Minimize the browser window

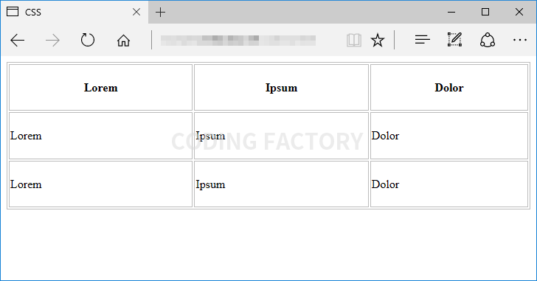451,13
